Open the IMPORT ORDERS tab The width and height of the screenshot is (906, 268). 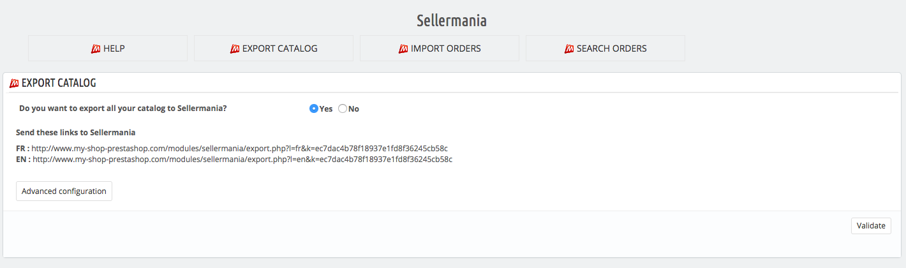[x=440, y=48]
